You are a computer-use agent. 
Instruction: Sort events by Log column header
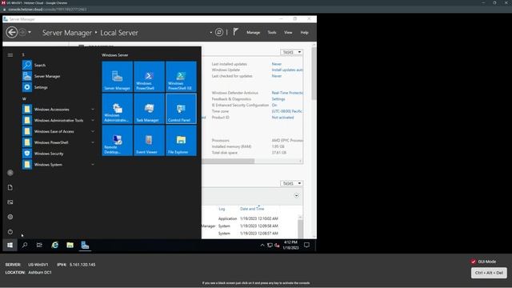tap(222, 209)
